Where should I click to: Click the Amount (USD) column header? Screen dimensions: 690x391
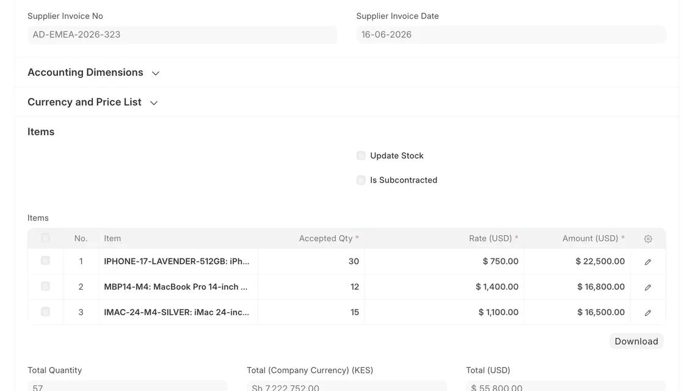click(x=577, y=239)
